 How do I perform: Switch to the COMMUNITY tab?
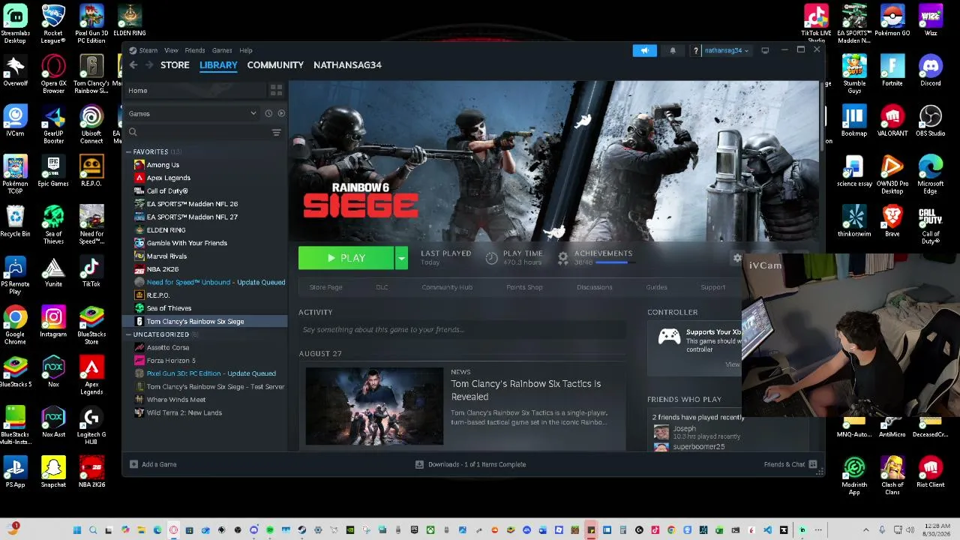pyautogui.click(x=275, y=65)
